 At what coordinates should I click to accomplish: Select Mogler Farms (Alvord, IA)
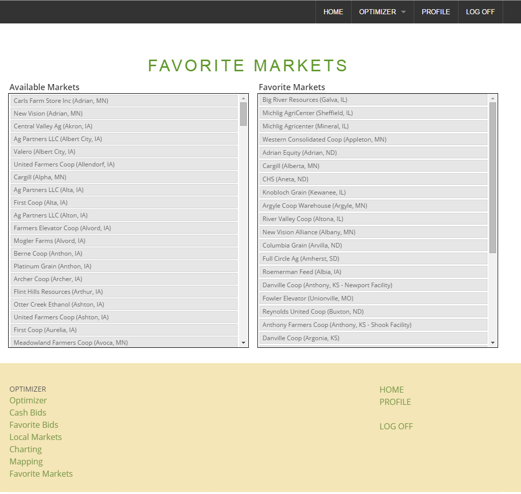[x=124, y=241]
